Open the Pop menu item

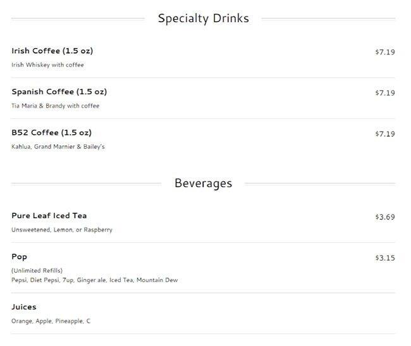click(x=19, y=257)
